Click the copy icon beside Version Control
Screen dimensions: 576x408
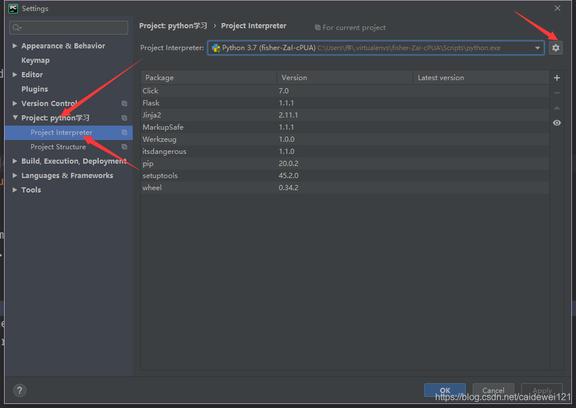point(124,104)
